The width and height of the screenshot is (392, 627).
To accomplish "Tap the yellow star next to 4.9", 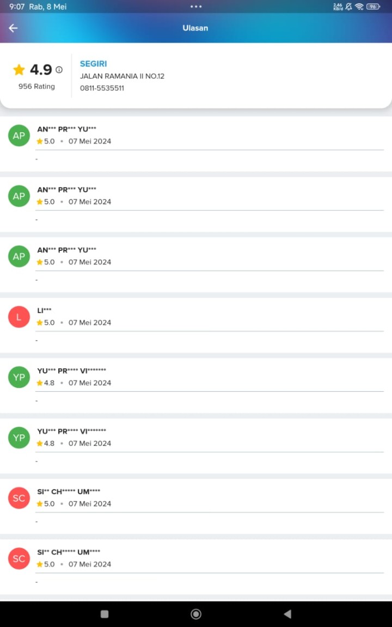I will pyautogui.click(x=19, y=70).
